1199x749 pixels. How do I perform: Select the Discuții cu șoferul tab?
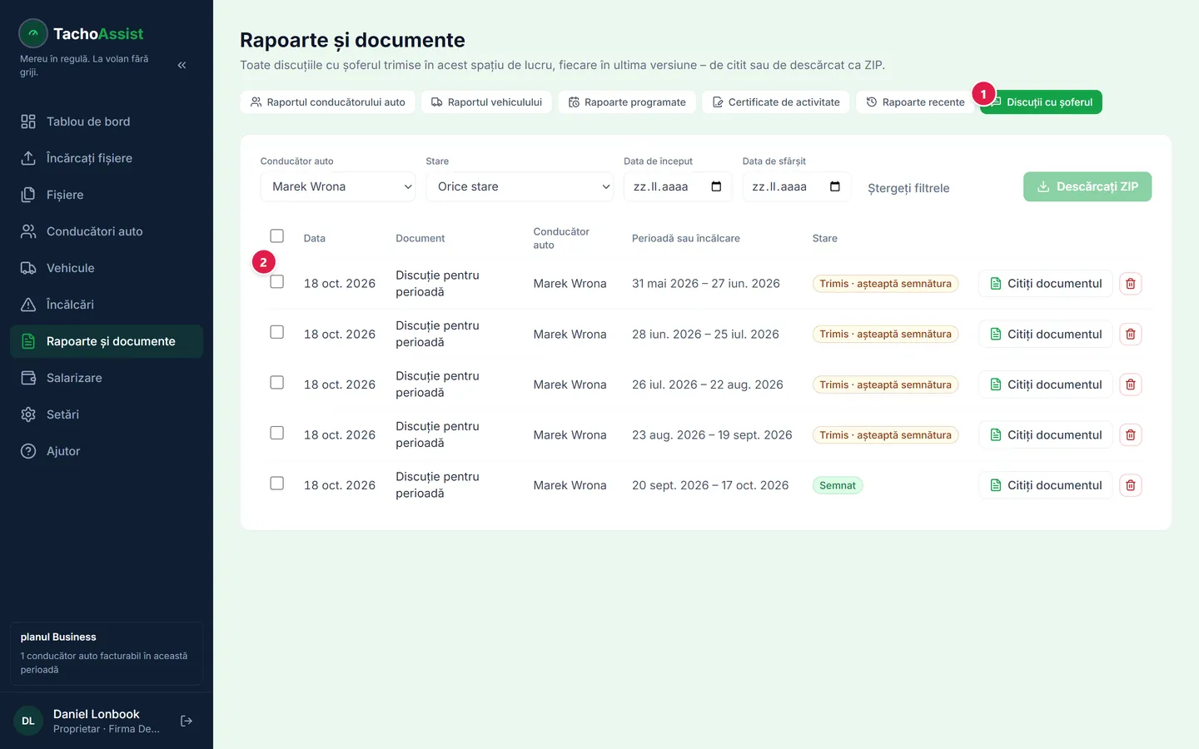point(1042,102)
